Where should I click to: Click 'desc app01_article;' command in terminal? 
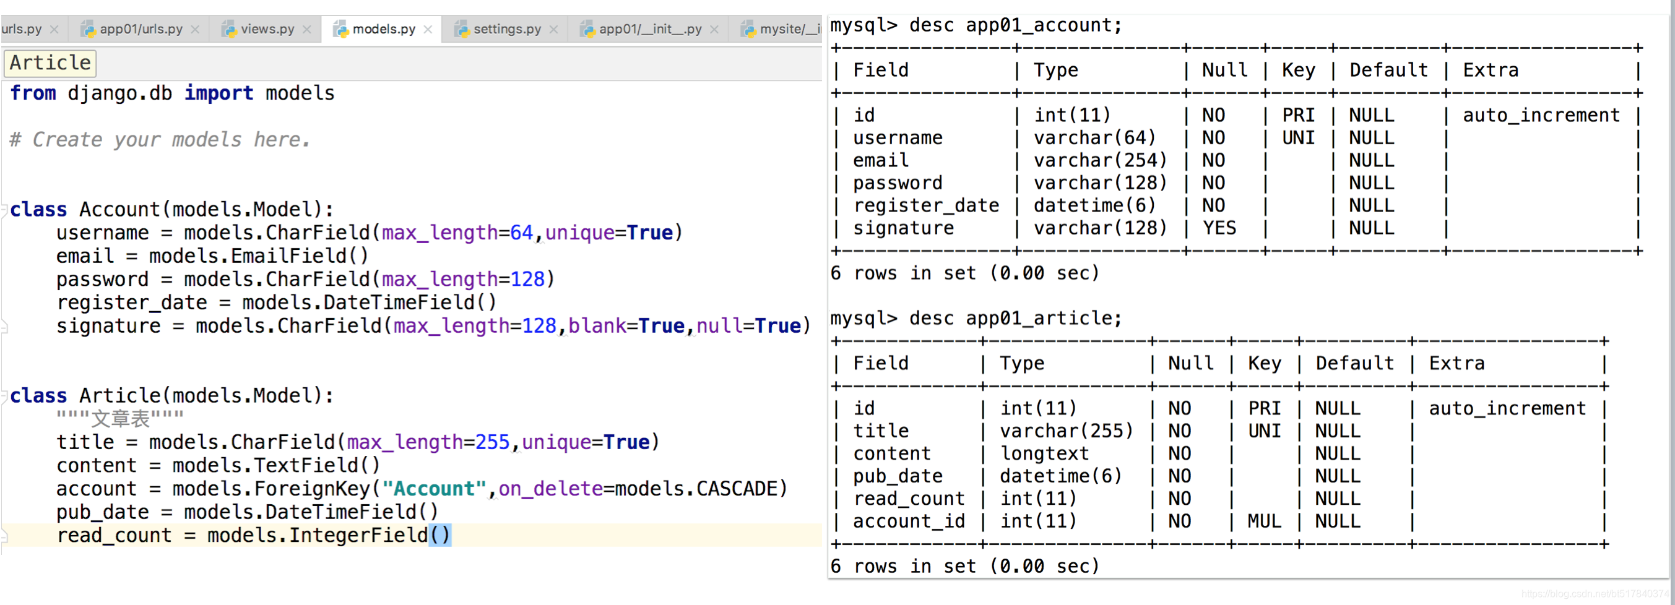1016,319
